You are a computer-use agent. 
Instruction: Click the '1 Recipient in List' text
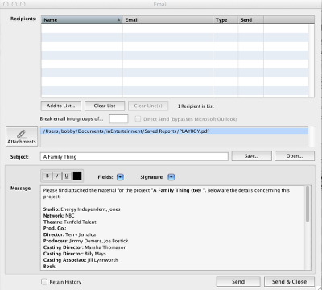coord(196,106)
